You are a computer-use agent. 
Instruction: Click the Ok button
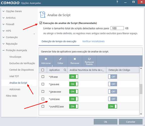[x=106, y=122]
